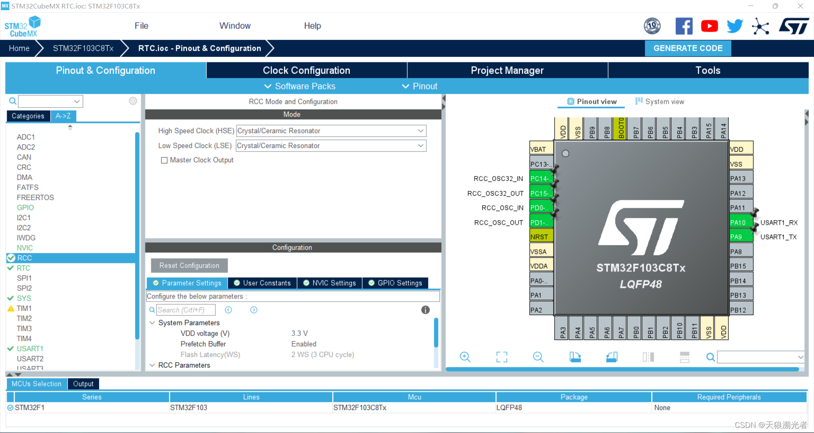Click the parameter list vertical scrollbar
814x433 pixels.
(436, 333)
